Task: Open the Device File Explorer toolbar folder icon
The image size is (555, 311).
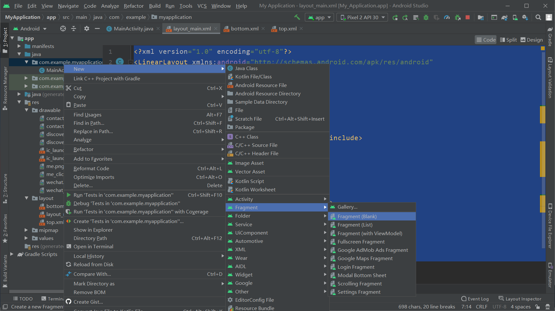Action: (481, 17)
